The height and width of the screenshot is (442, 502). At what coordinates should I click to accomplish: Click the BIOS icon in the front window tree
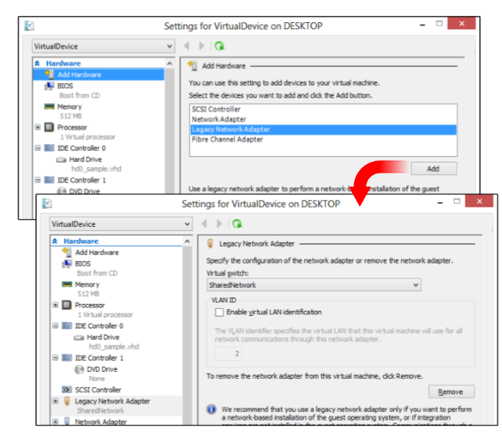(x=67, y=264)
